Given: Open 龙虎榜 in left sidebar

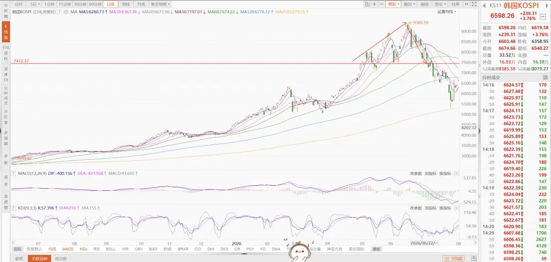Looking at the screenshot, I should (6, 202).
